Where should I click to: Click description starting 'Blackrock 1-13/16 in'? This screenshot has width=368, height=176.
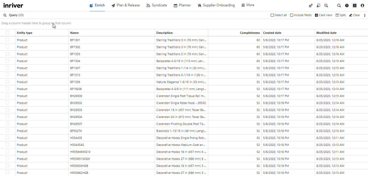(x=181, y=131)
